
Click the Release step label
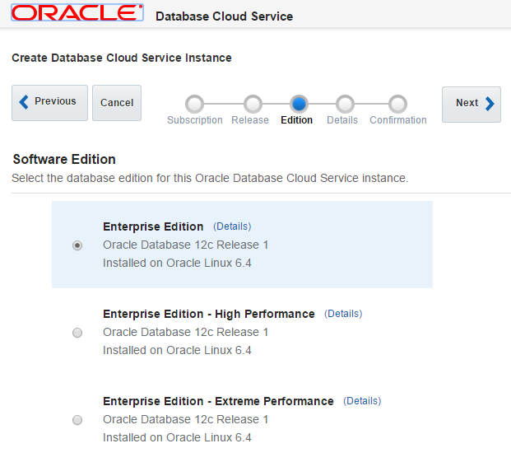tap(250, 120)
